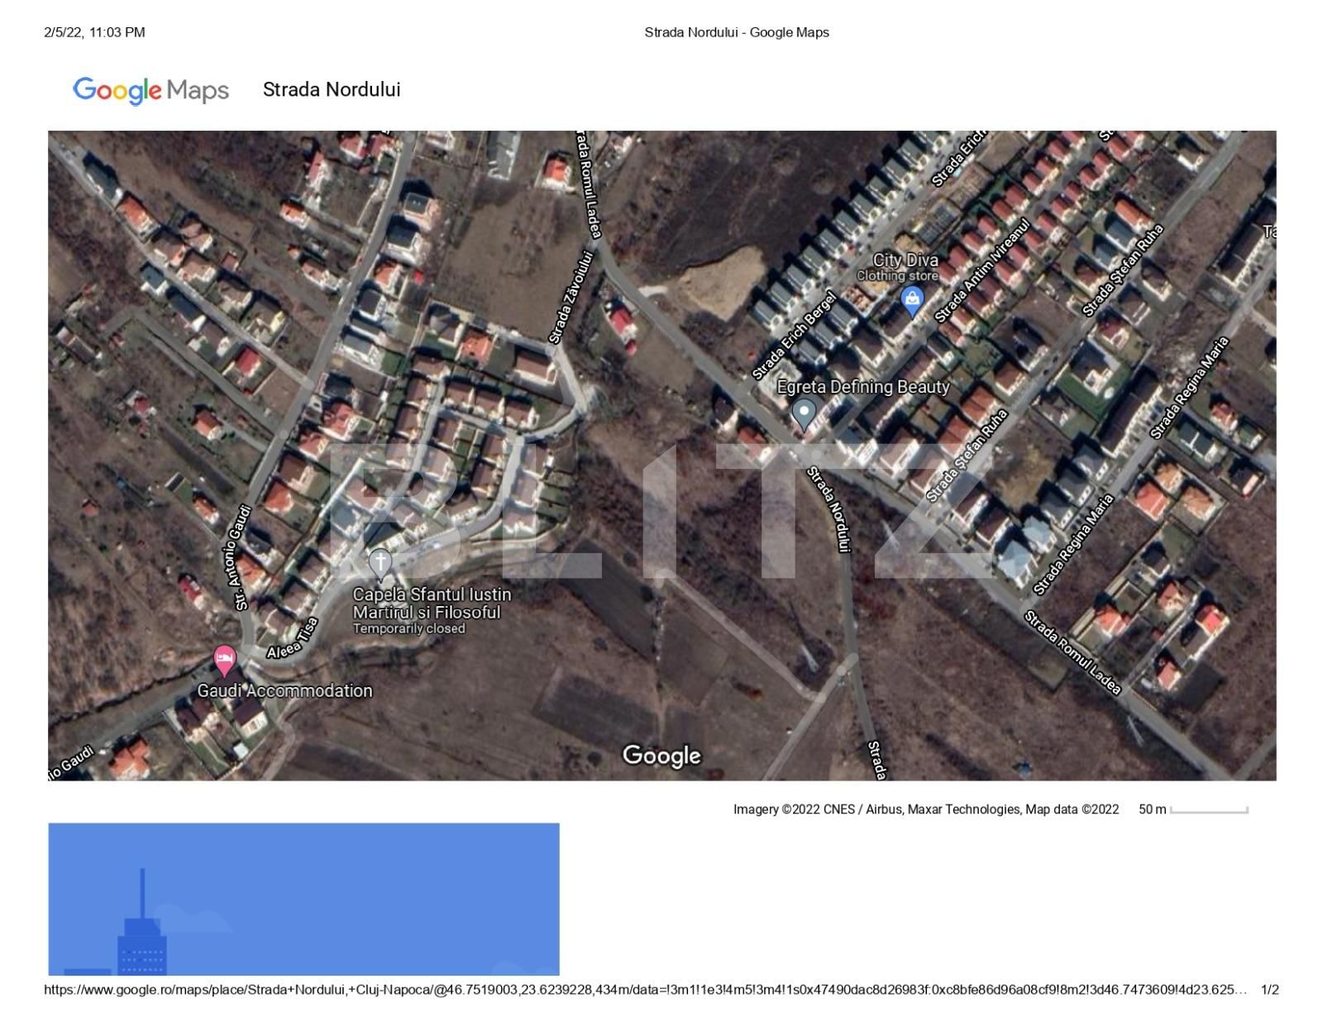This screenshot has height=1022, width=1323.
Task: Click the Gaudi Accommodation text label
Action: tap(284, 691)
